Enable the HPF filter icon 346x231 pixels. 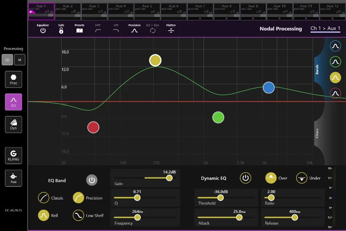coord(98,31)
